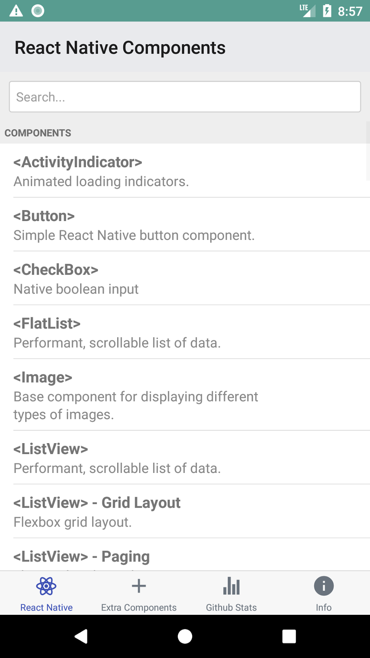Switch to the Github Stats tab
This screenshot has width=370, height=658.
pyautogui.click(x=231, y=593)
